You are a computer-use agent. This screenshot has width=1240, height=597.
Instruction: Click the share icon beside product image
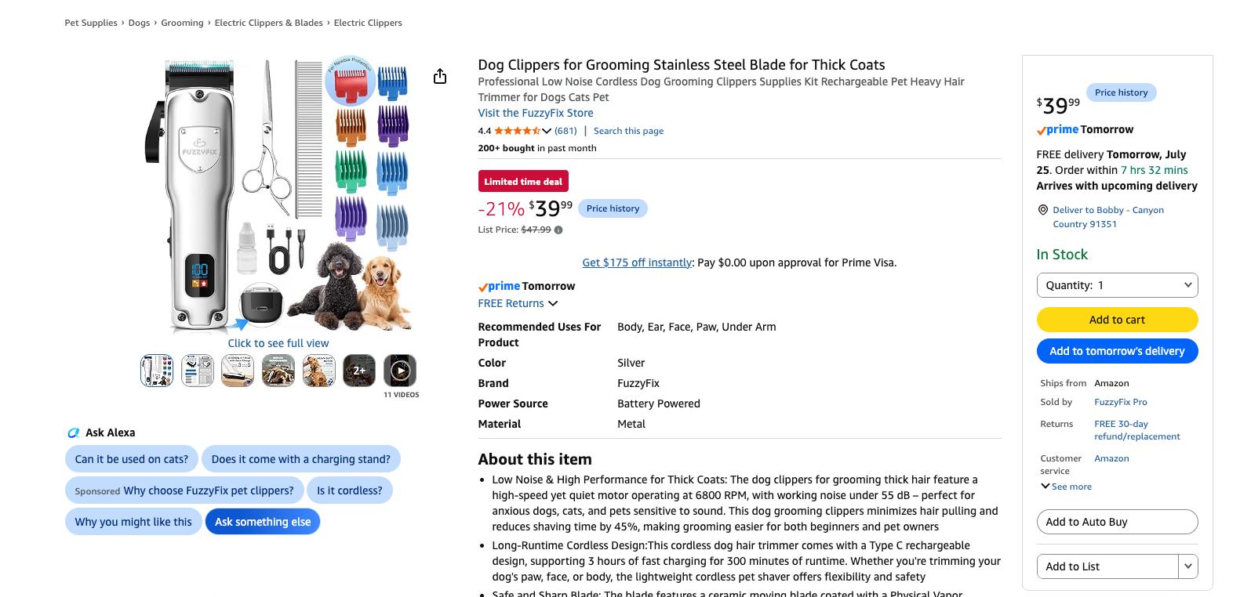(440, 76)
